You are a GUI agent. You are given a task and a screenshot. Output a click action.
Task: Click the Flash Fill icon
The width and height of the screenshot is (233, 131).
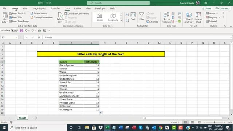coord(173,13)
